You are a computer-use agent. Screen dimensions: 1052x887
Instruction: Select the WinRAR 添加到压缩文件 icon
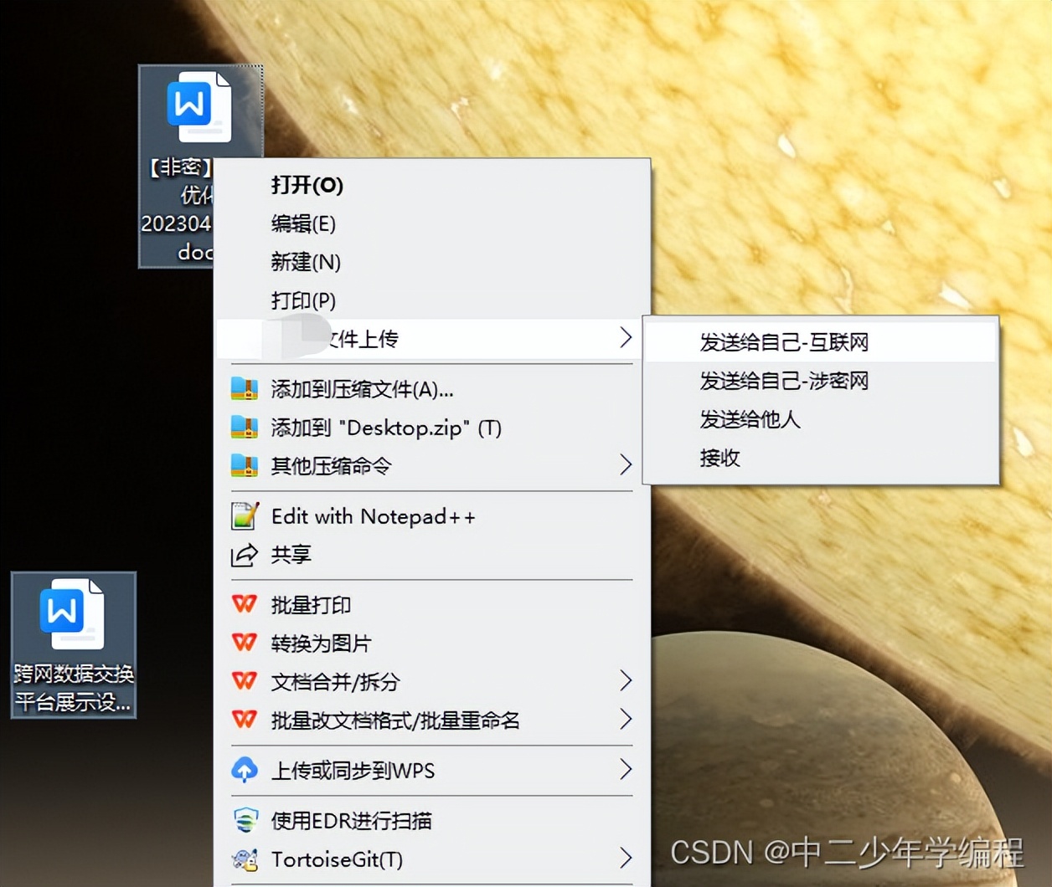245,388
